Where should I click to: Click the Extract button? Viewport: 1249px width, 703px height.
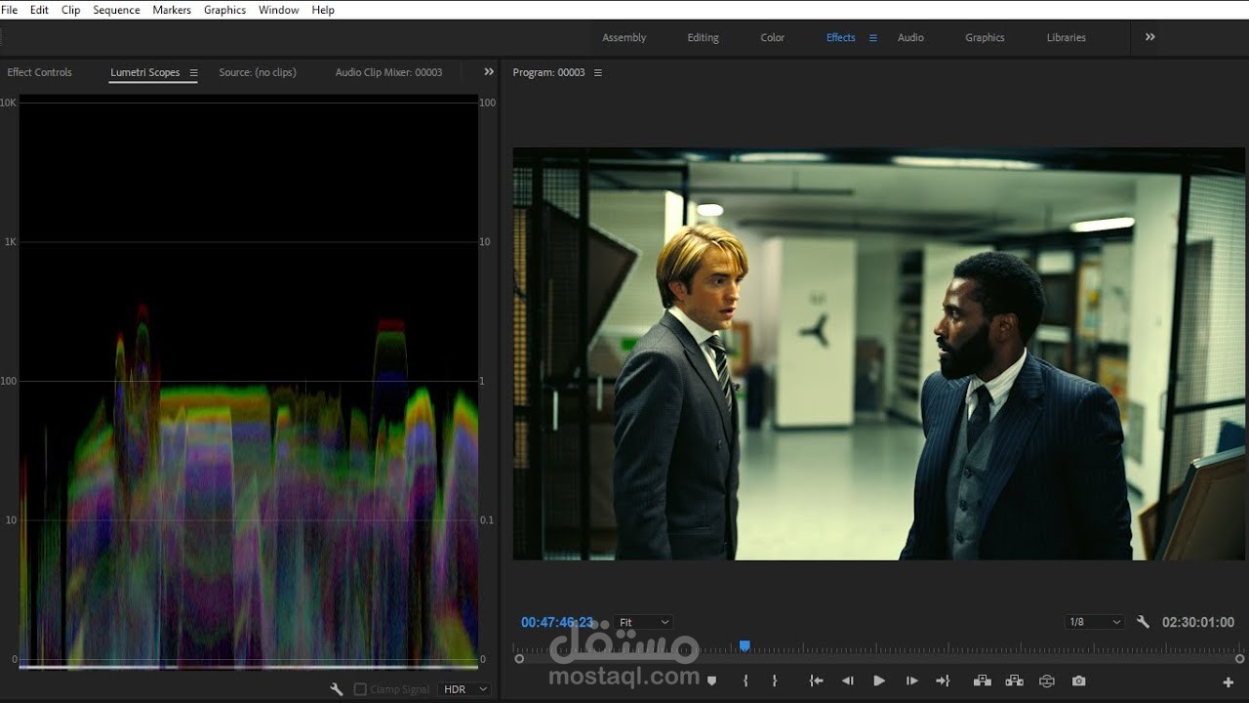tap(1015, 681)
